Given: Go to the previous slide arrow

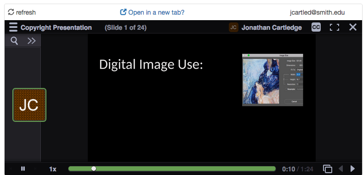Looking at the screenshot, I should coord(341,169).
